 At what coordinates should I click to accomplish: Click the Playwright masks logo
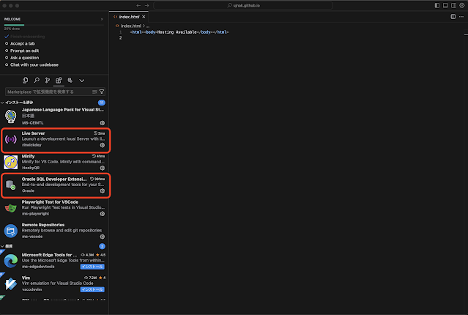point(11,208)
